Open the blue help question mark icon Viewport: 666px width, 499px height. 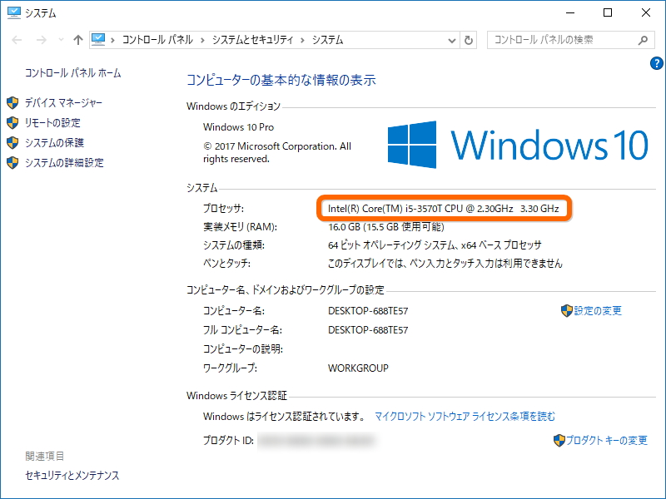point(658,62)
